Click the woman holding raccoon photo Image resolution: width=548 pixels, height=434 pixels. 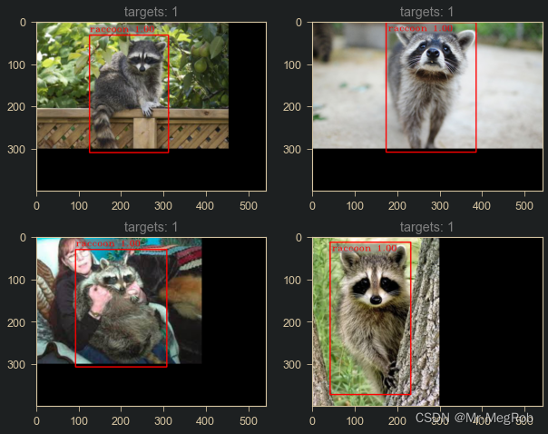click(119, 301)
